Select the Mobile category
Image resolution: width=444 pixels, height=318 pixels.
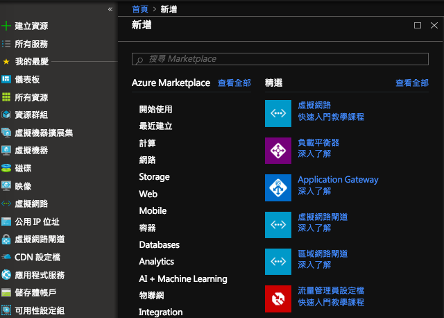[x=153, y=210]
